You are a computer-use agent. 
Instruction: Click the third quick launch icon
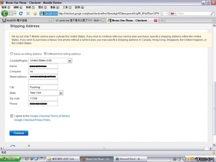click(x=36, y=159)
